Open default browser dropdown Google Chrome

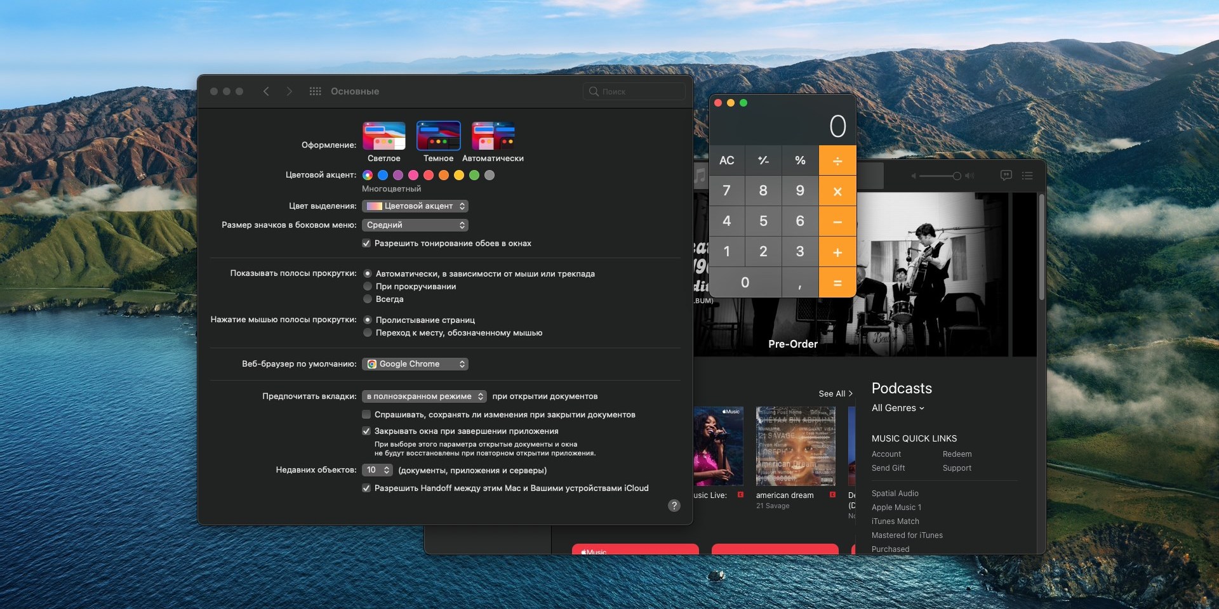[415, 364]
